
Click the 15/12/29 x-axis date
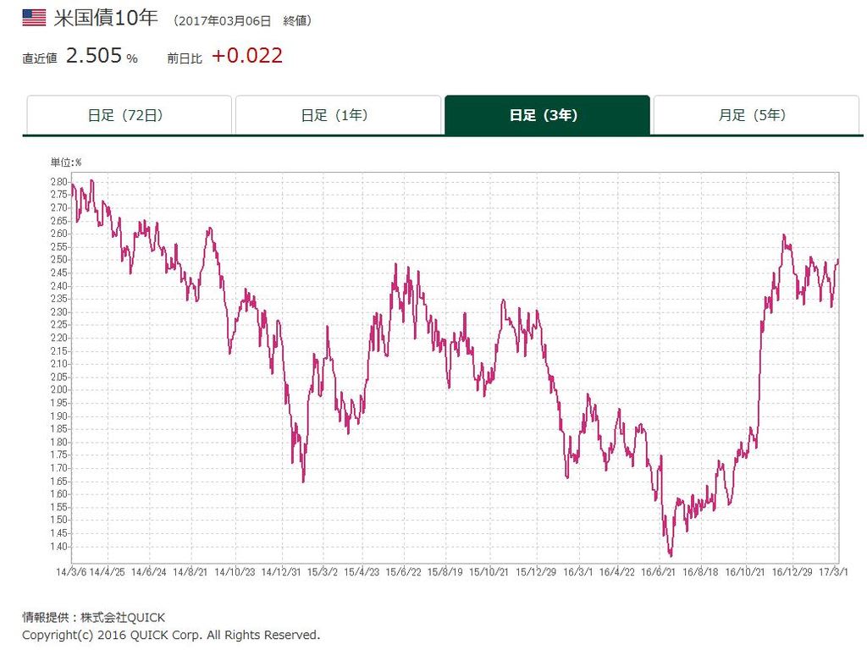pyautogui.click(x=536, y=571)
